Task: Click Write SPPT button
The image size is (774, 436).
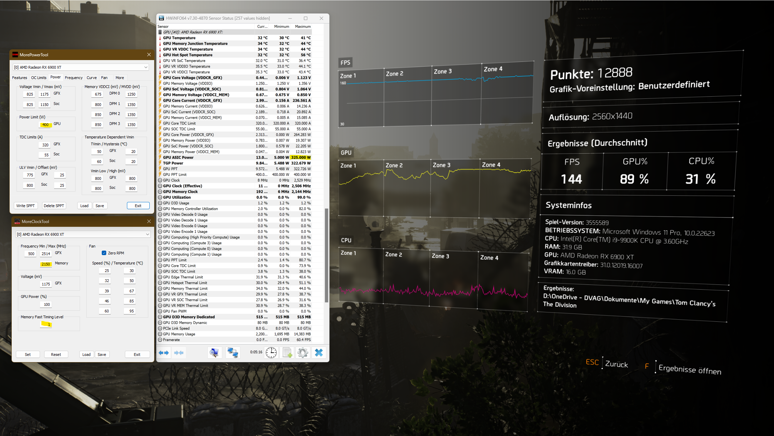Action: coord(26,206)
